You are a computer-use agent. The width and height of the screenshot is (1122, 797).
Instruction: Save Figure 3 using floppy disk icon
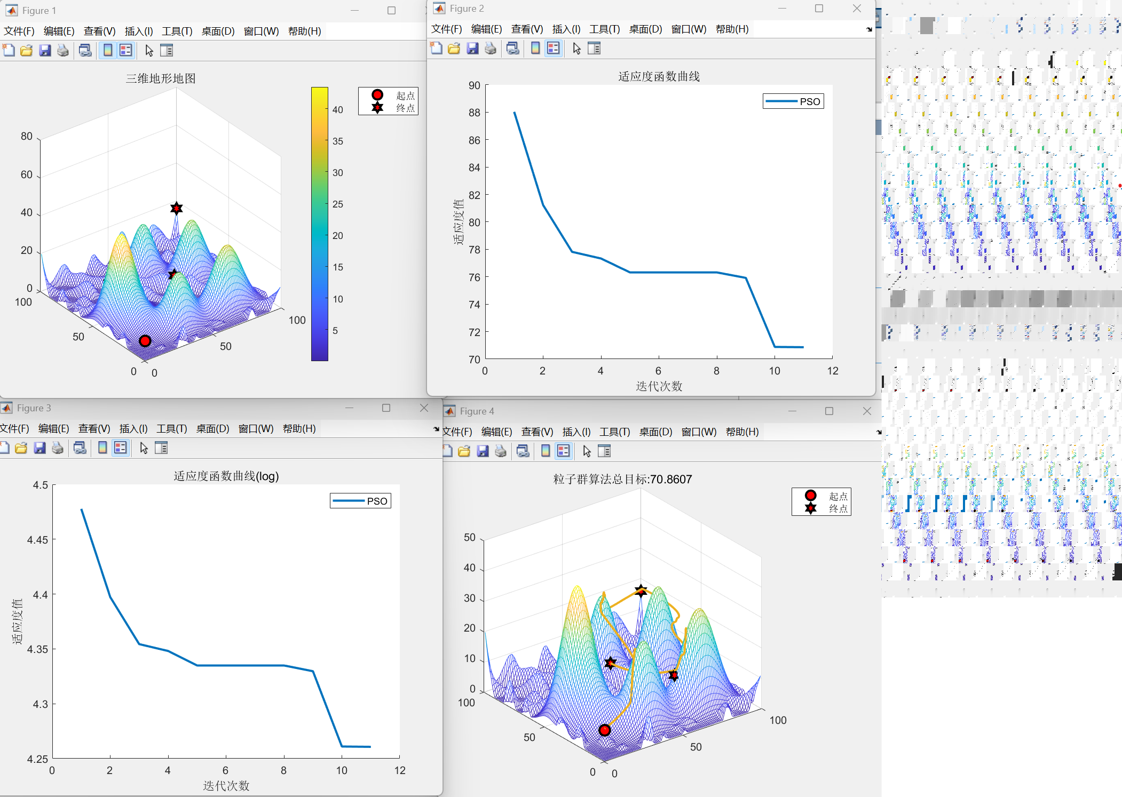[x=39, y=448]
